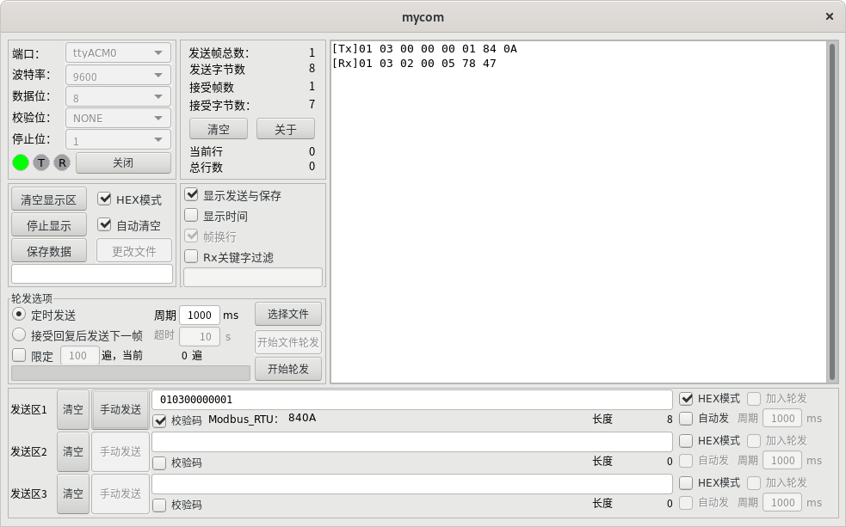
Task: Click the 周期 period input field
Action: click(200, 315)
